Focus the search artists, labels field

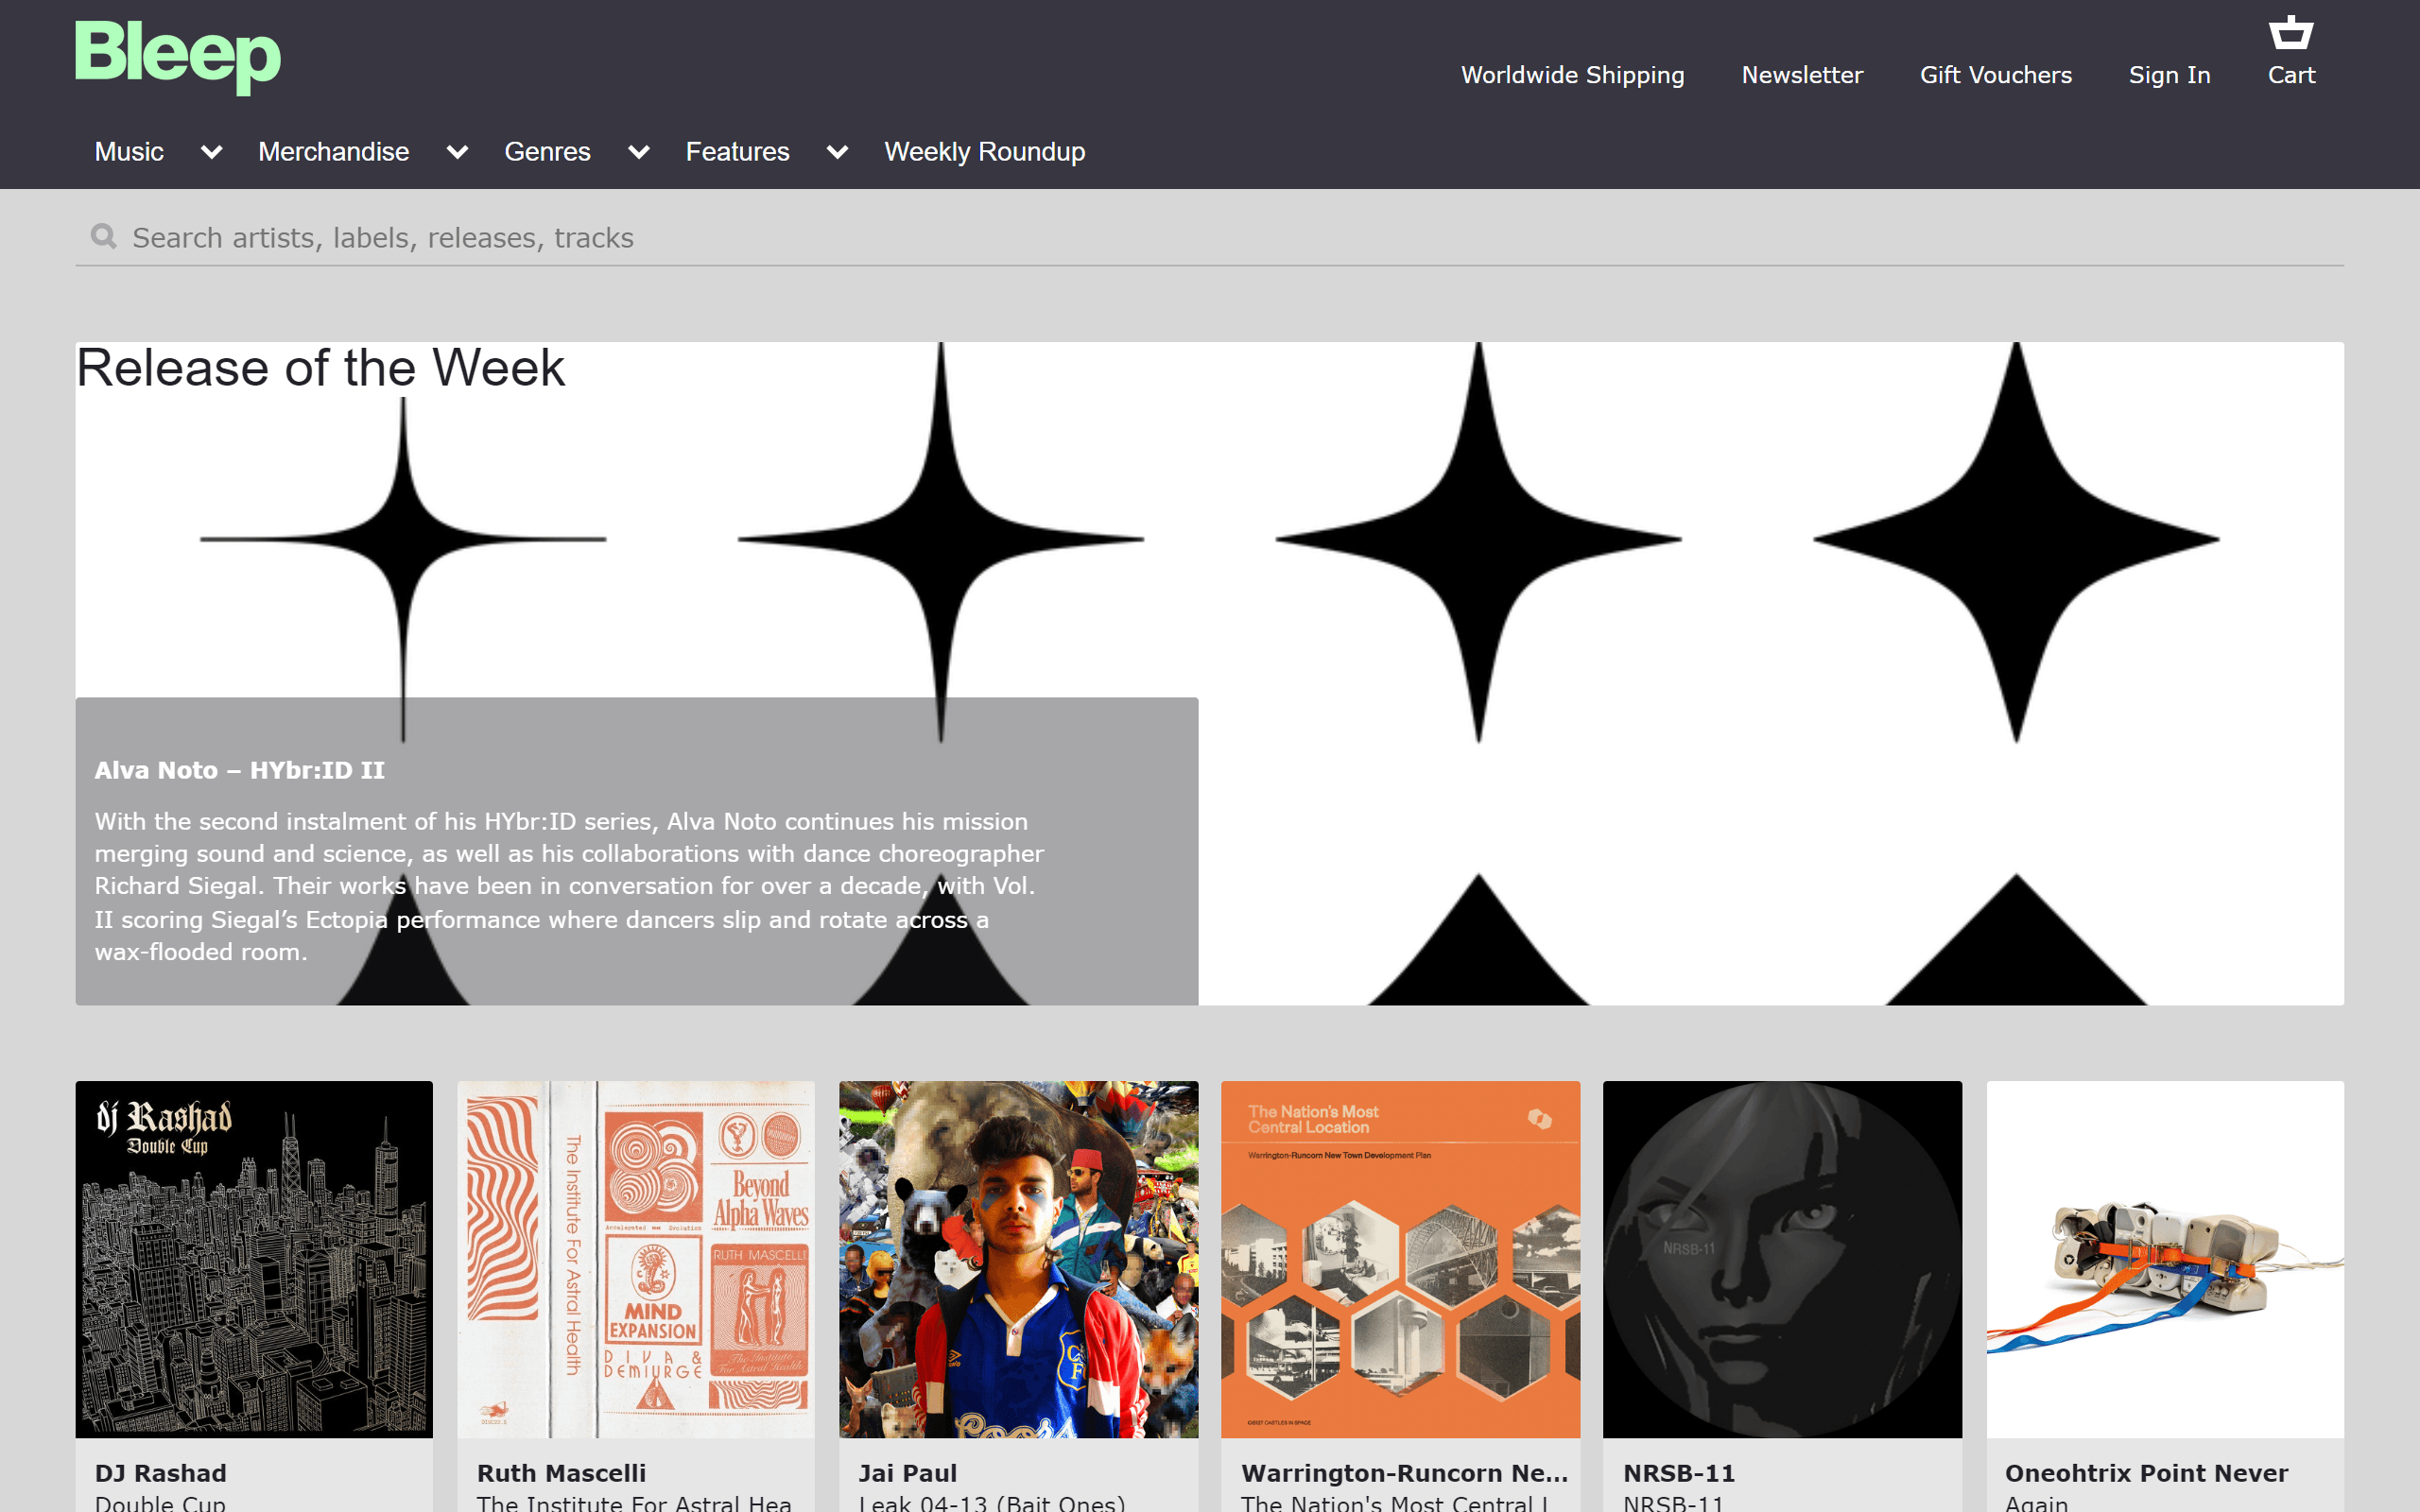click(1210, 237)
